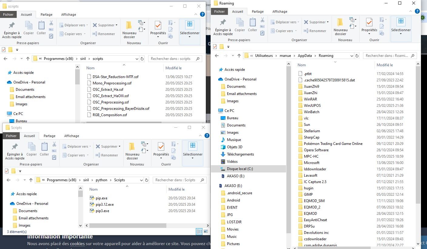The image size is (427, 249).
Task: Click the Copier icon in siril scripts window
Action: pos(29,26)
